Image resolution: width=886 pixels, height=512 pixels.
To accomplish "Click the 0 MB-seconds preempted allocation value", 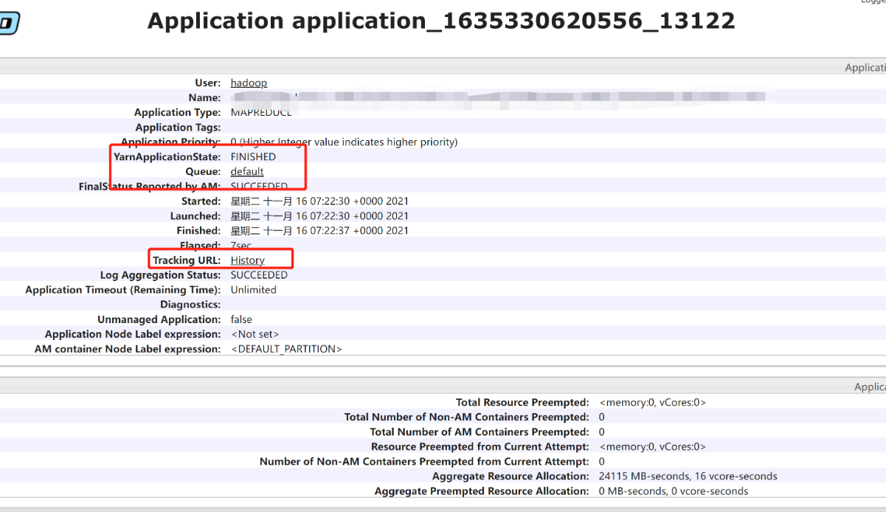I will pyautogui.click(x=674, y=491).
